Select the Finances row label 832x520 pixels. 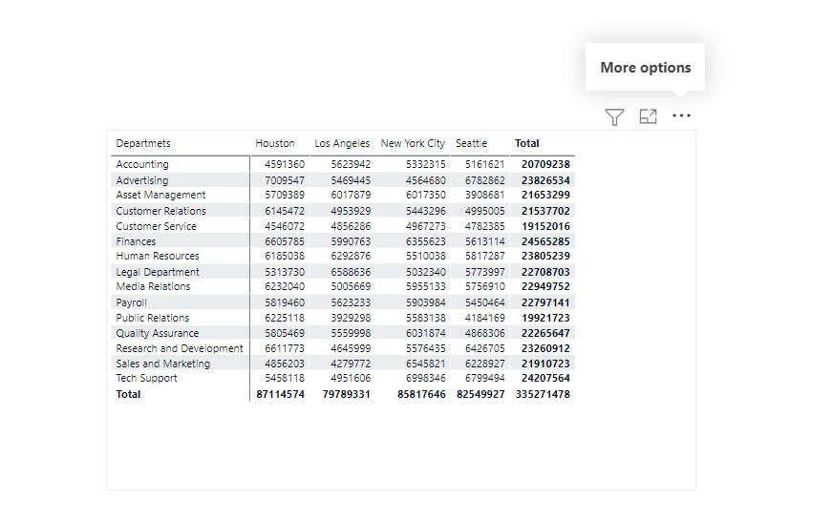pos(136,241)
